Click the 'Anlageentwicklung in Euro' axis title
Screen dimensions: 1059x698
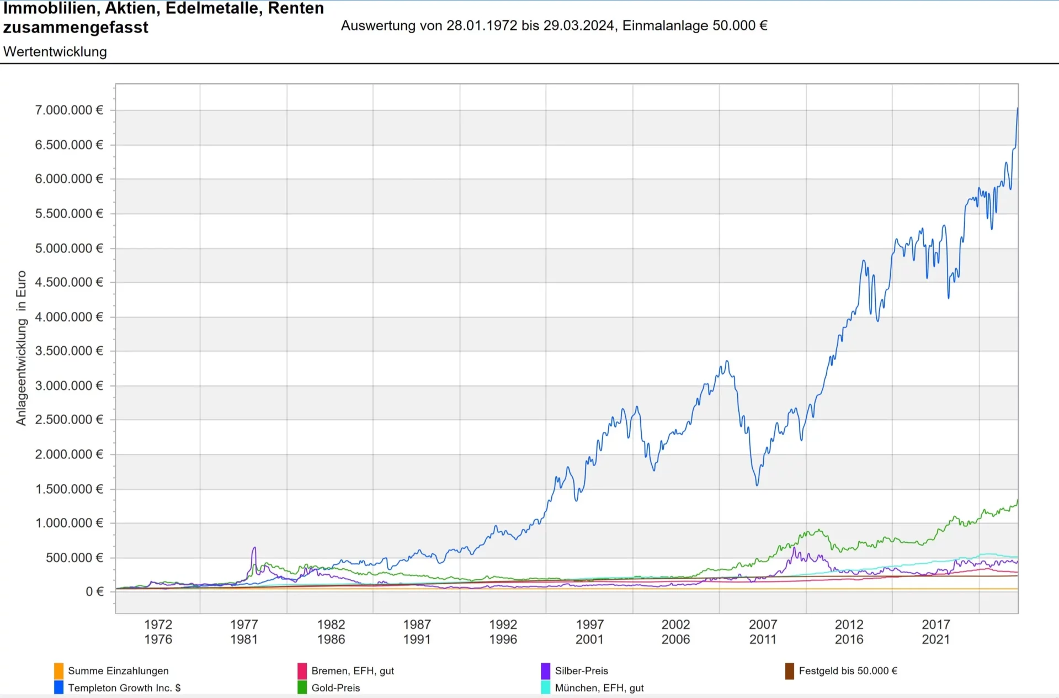click(x=22, y=348)
